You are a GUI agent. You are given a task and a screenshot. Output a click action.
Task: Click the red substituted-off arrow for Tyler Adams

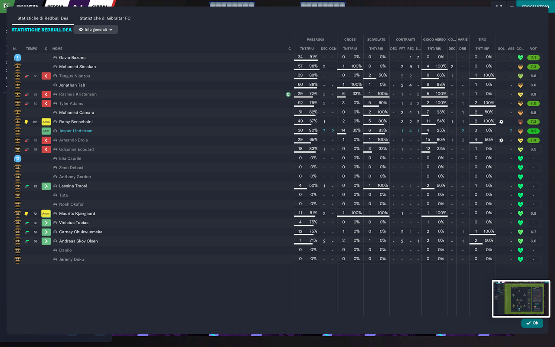pyautogui.click(x=46, y=104)
